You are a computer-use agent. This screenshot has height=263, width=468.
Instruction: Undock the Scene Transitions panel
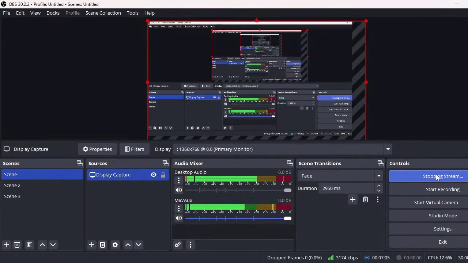[380, 163]
